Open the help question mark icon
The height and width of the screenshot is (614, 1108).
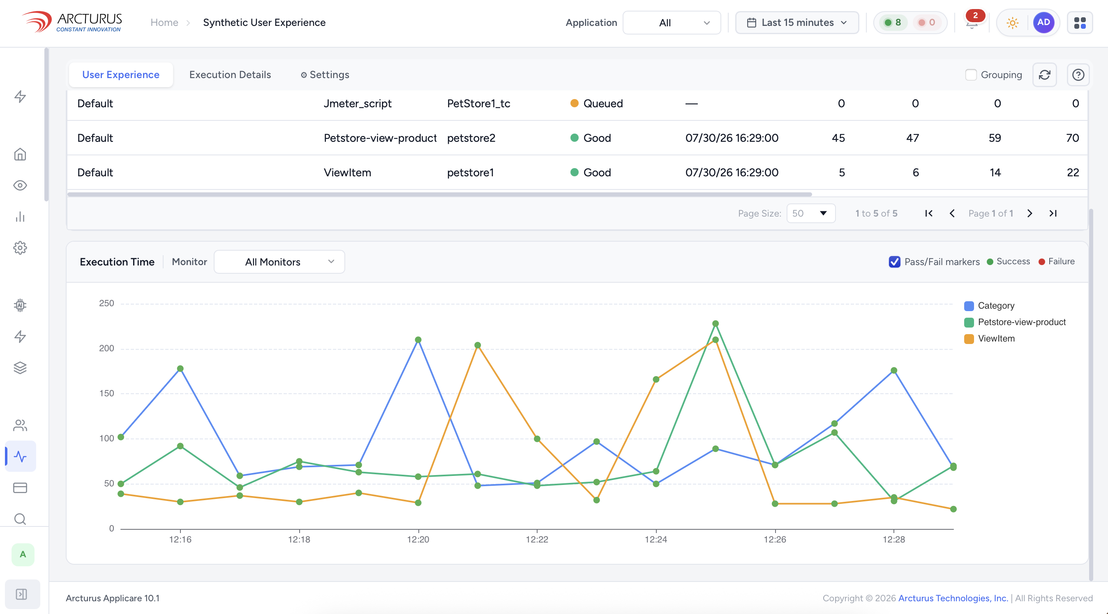(1078, 75)
